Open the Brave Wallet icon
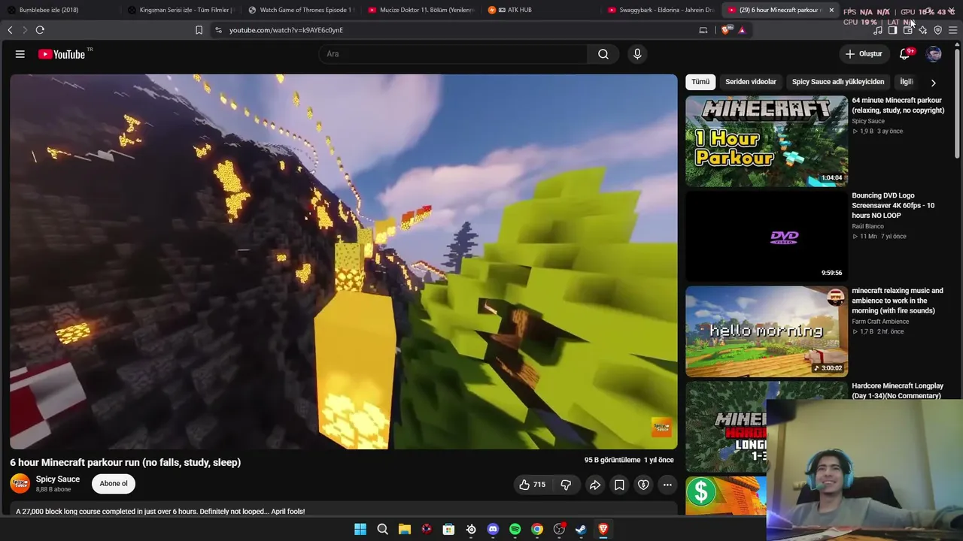Image resolution: width=963 pixels, height=541 pixels. (x=908, y=30)
